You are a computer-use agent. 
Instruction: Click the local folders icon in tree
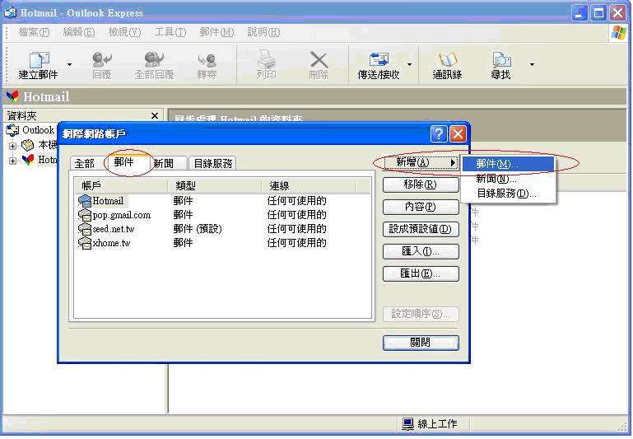(x=27, y=145)
